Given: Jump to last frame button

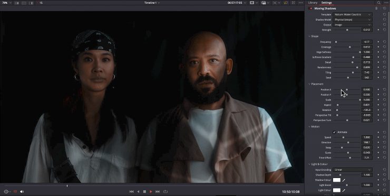Looking at the screenshot, I should [158, 192].
